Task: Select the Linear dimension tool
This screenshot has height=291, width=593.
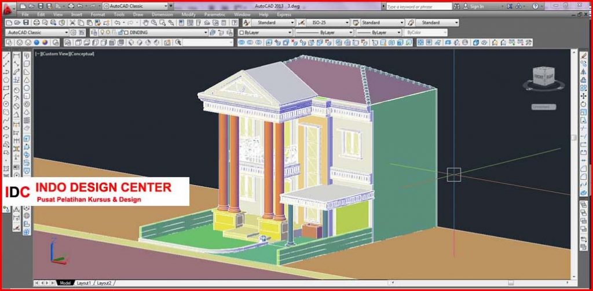Action: point(17,56)
